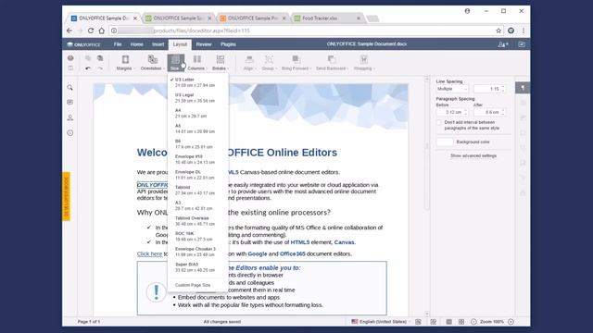Click the browser Reload icon
Viewport: 593px width, 333px height.
click(x=91, y=31)
